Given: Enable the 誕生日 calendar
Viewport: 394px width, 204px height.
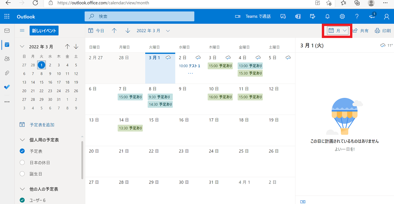Looking at the screenshot, I should pyautogui.click(x=22, y=174).
